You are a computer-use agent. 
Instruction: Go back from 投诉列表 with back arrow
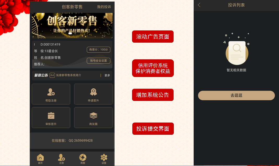(199, 5)
